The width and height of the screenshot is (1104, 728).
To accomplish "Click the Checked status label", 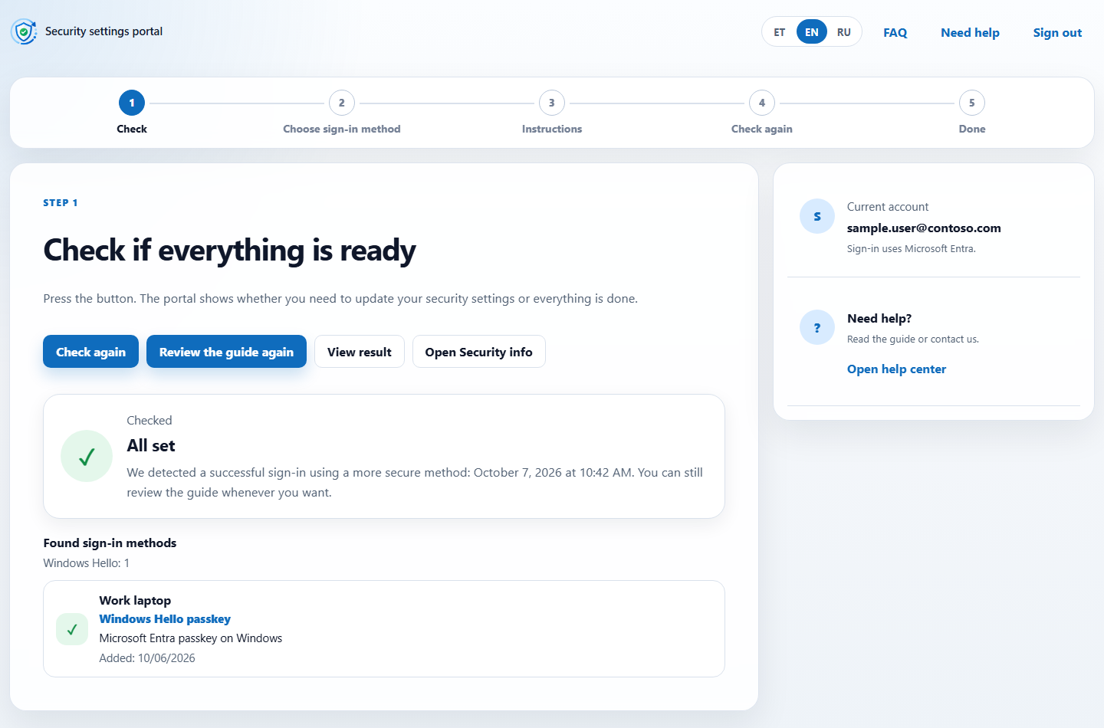I will tap(149, 420).
